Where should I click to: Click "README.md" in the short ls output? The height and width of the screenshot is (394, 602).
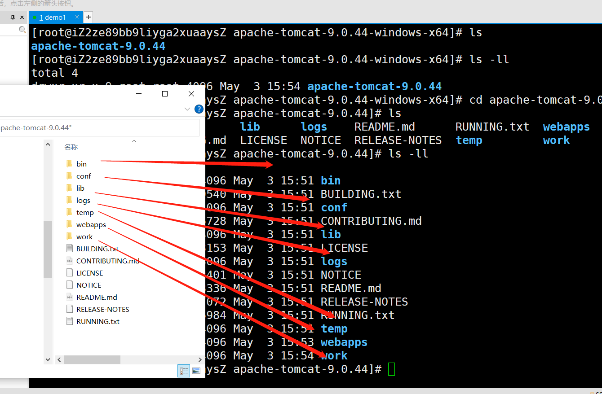pyautogui.click(x=385, y=127)
